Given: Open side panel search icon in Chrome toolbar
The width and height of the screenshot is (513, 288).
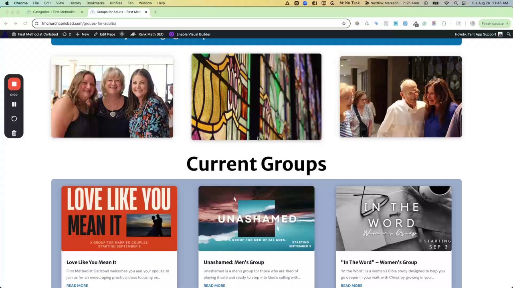Looking at the screenshot, I should [x=458, y=24].
